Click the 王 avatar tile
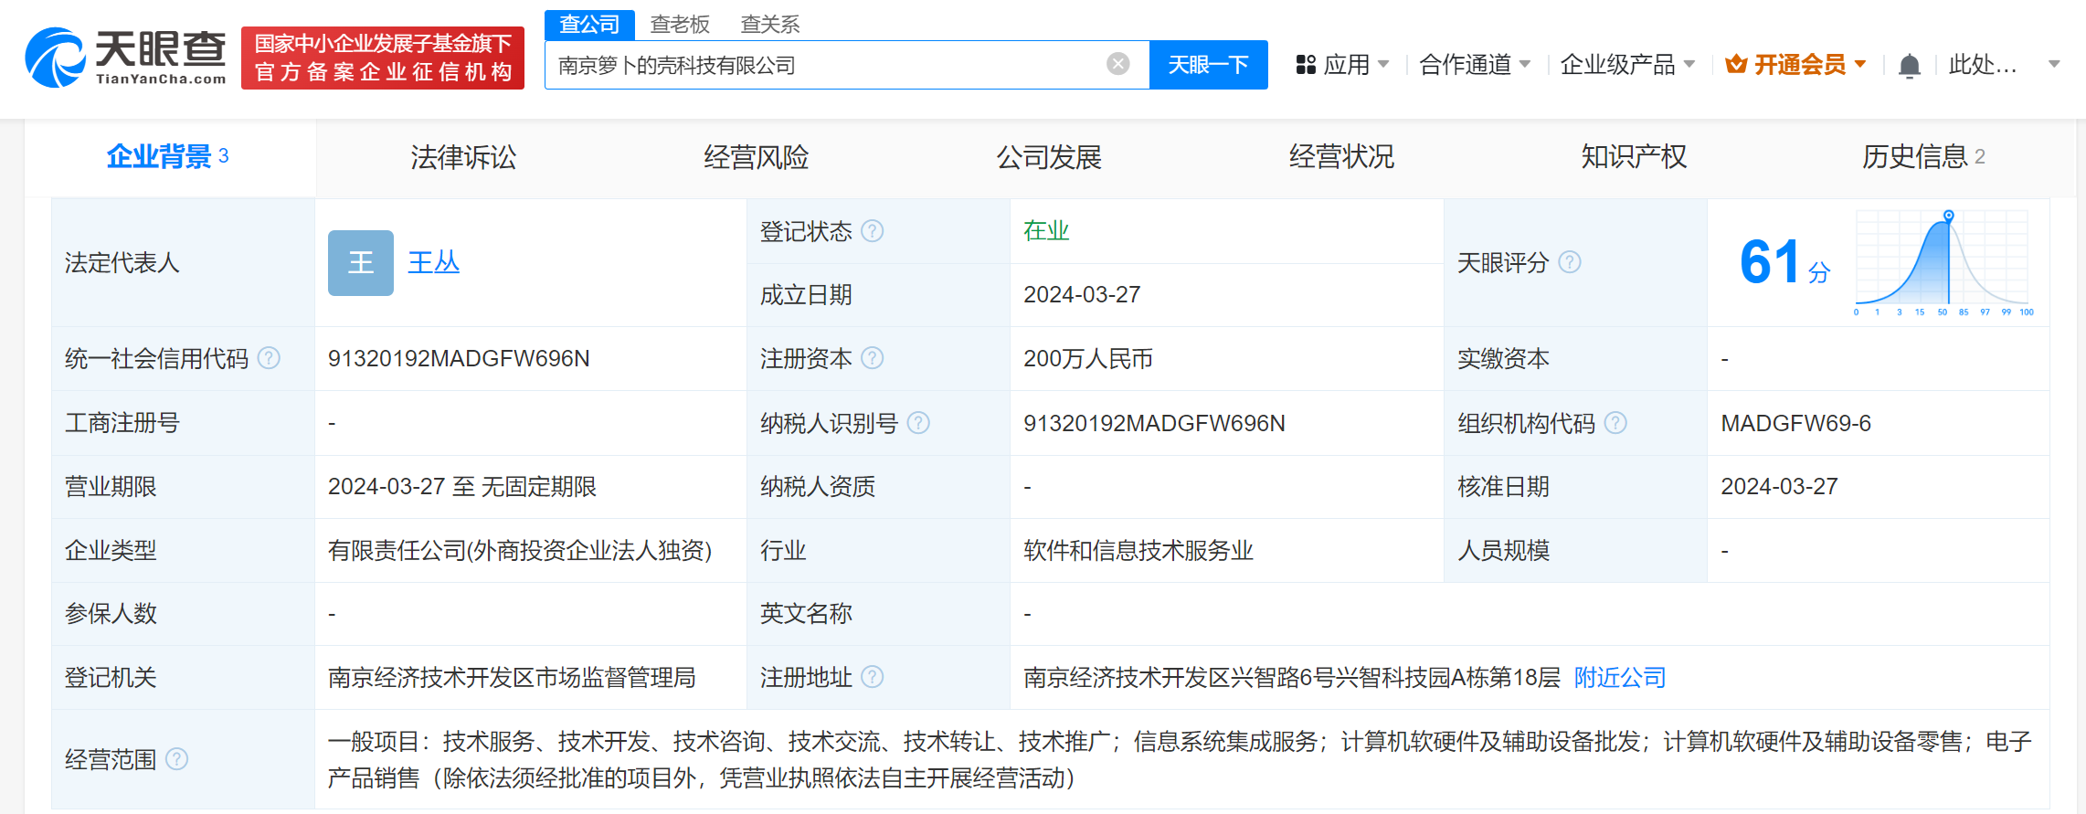 point(361,263)
